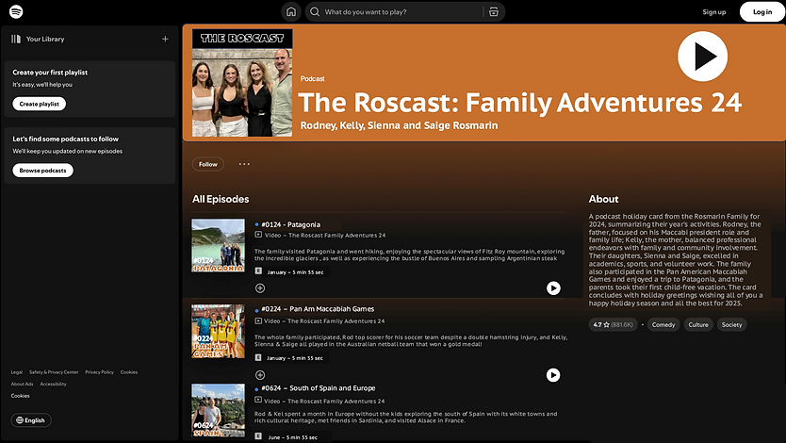Open the Sign up link
Image resolution: width=786 pixels, height=443 pixels.
click(713, 12)
